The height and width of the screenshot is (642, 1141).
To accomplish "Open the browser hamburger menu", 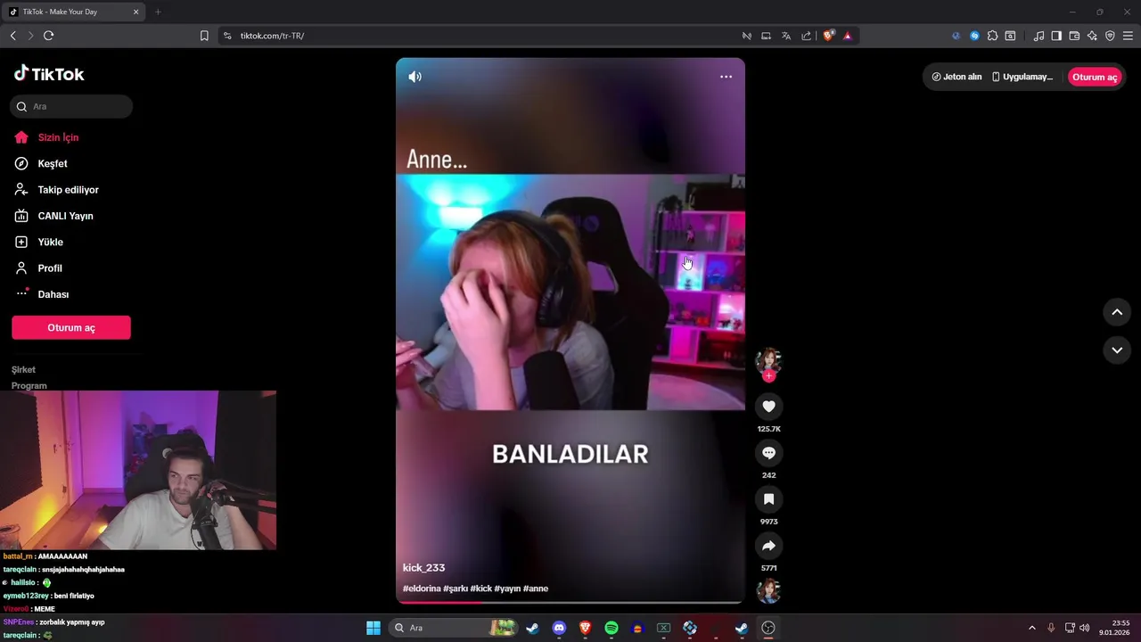I will pyautogui.click(x=1128, y=36).
